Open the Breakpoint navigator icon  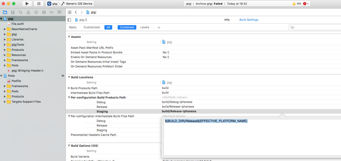click(52, 12)
